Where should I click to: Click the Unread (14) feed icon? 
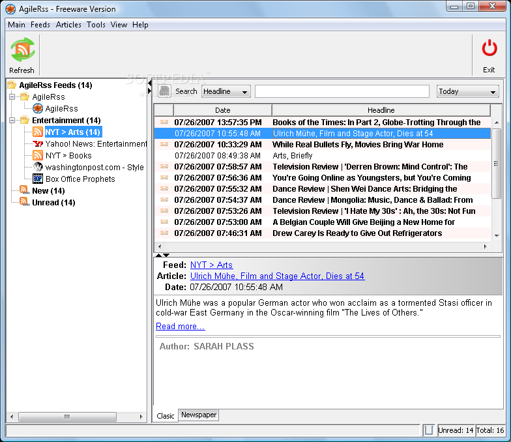[x=25, y=202]
